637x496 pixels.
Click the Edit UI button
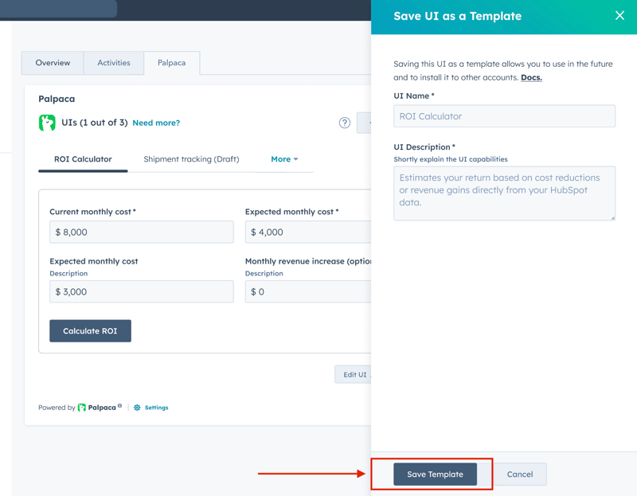pyautogui.click(x=354, y=375)
